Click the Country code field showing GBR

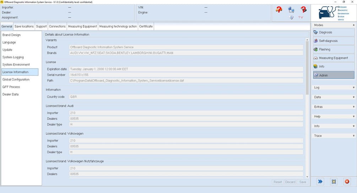tap(186, 96)
